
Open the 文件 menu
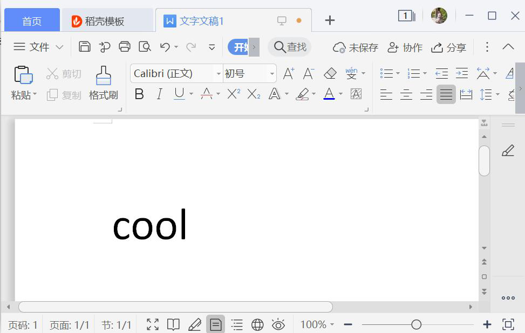point(38,47)
